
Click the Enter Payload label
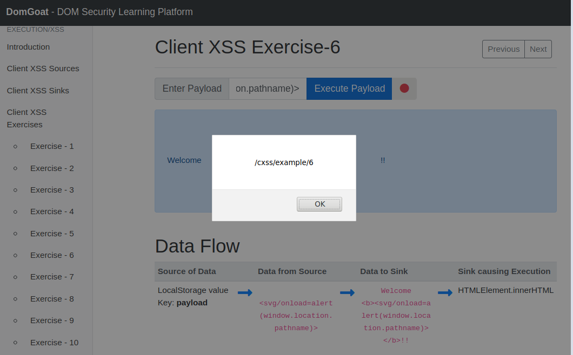point(192,88)
